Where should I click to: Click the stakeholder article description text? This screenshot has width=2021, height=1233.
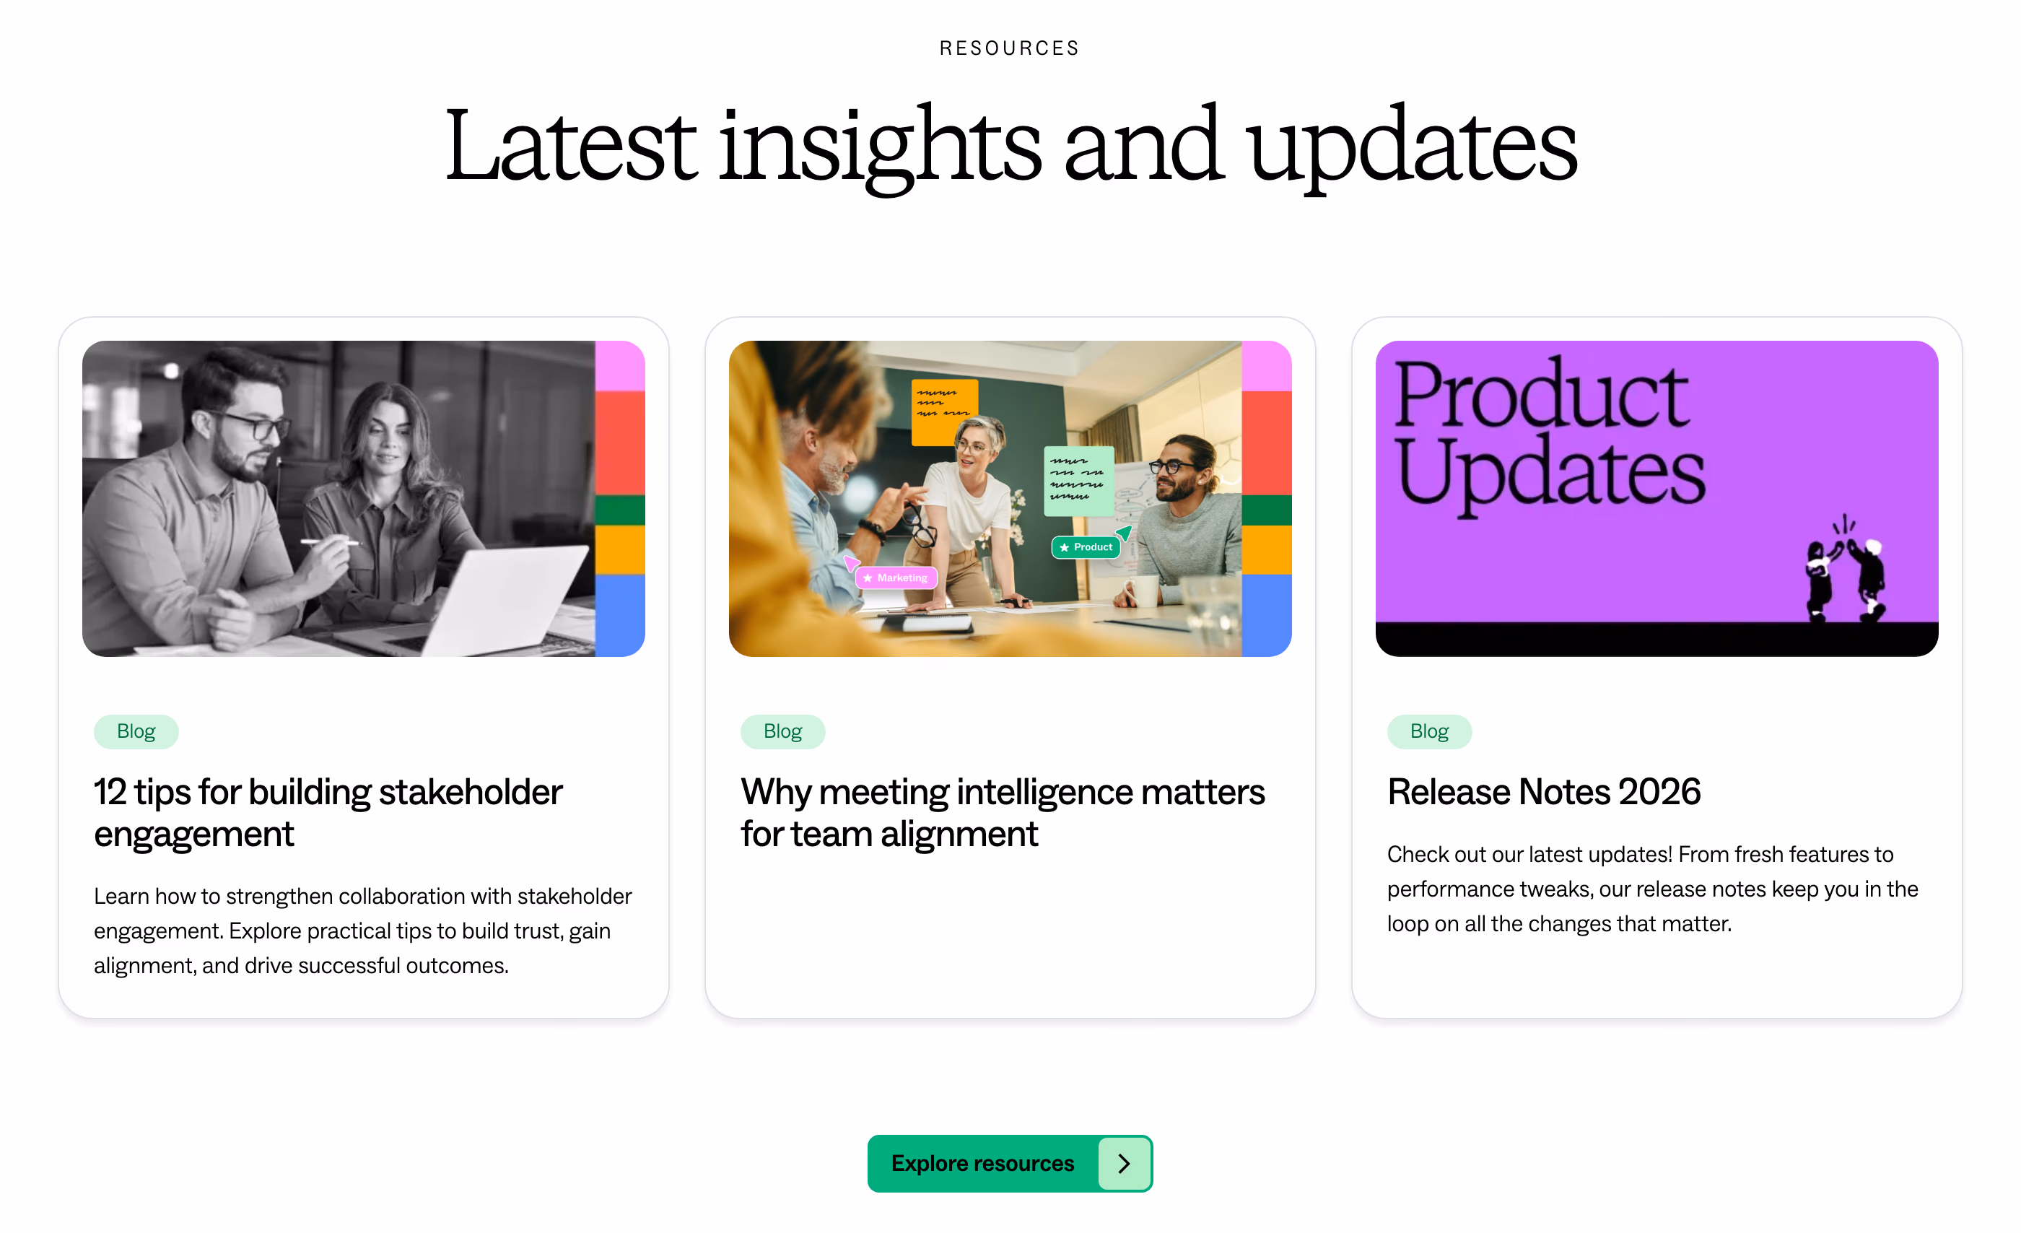362,931
